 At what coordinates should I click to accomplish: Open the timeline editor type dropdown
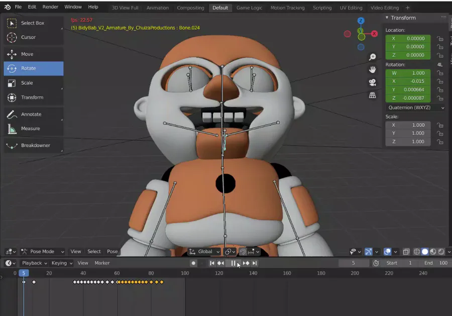click(11, 263)
